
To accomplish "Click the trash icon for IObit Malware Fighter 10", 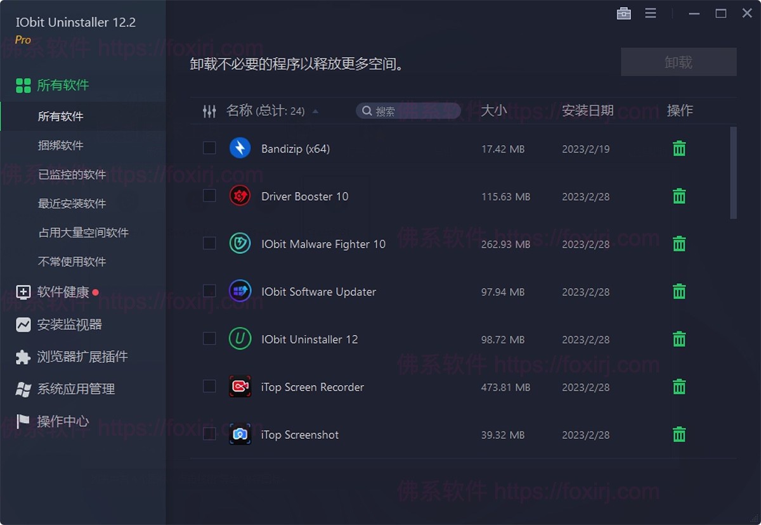I will point(679,244).
